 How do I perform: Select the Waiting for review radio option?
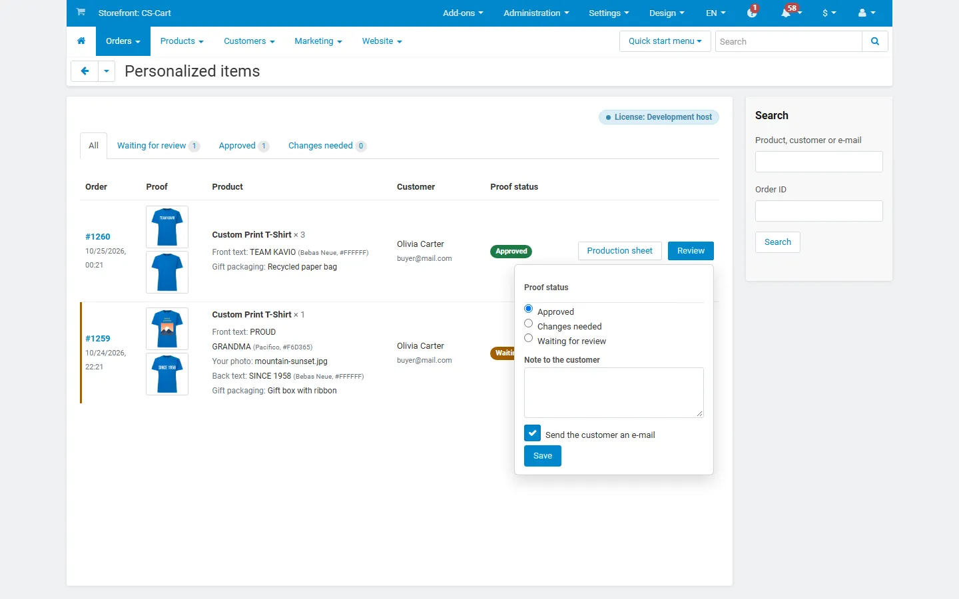point(529,338)
